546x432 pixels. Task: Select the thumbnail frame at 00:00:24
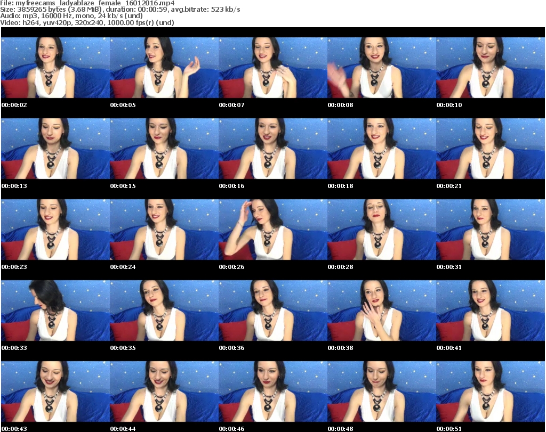164,230
